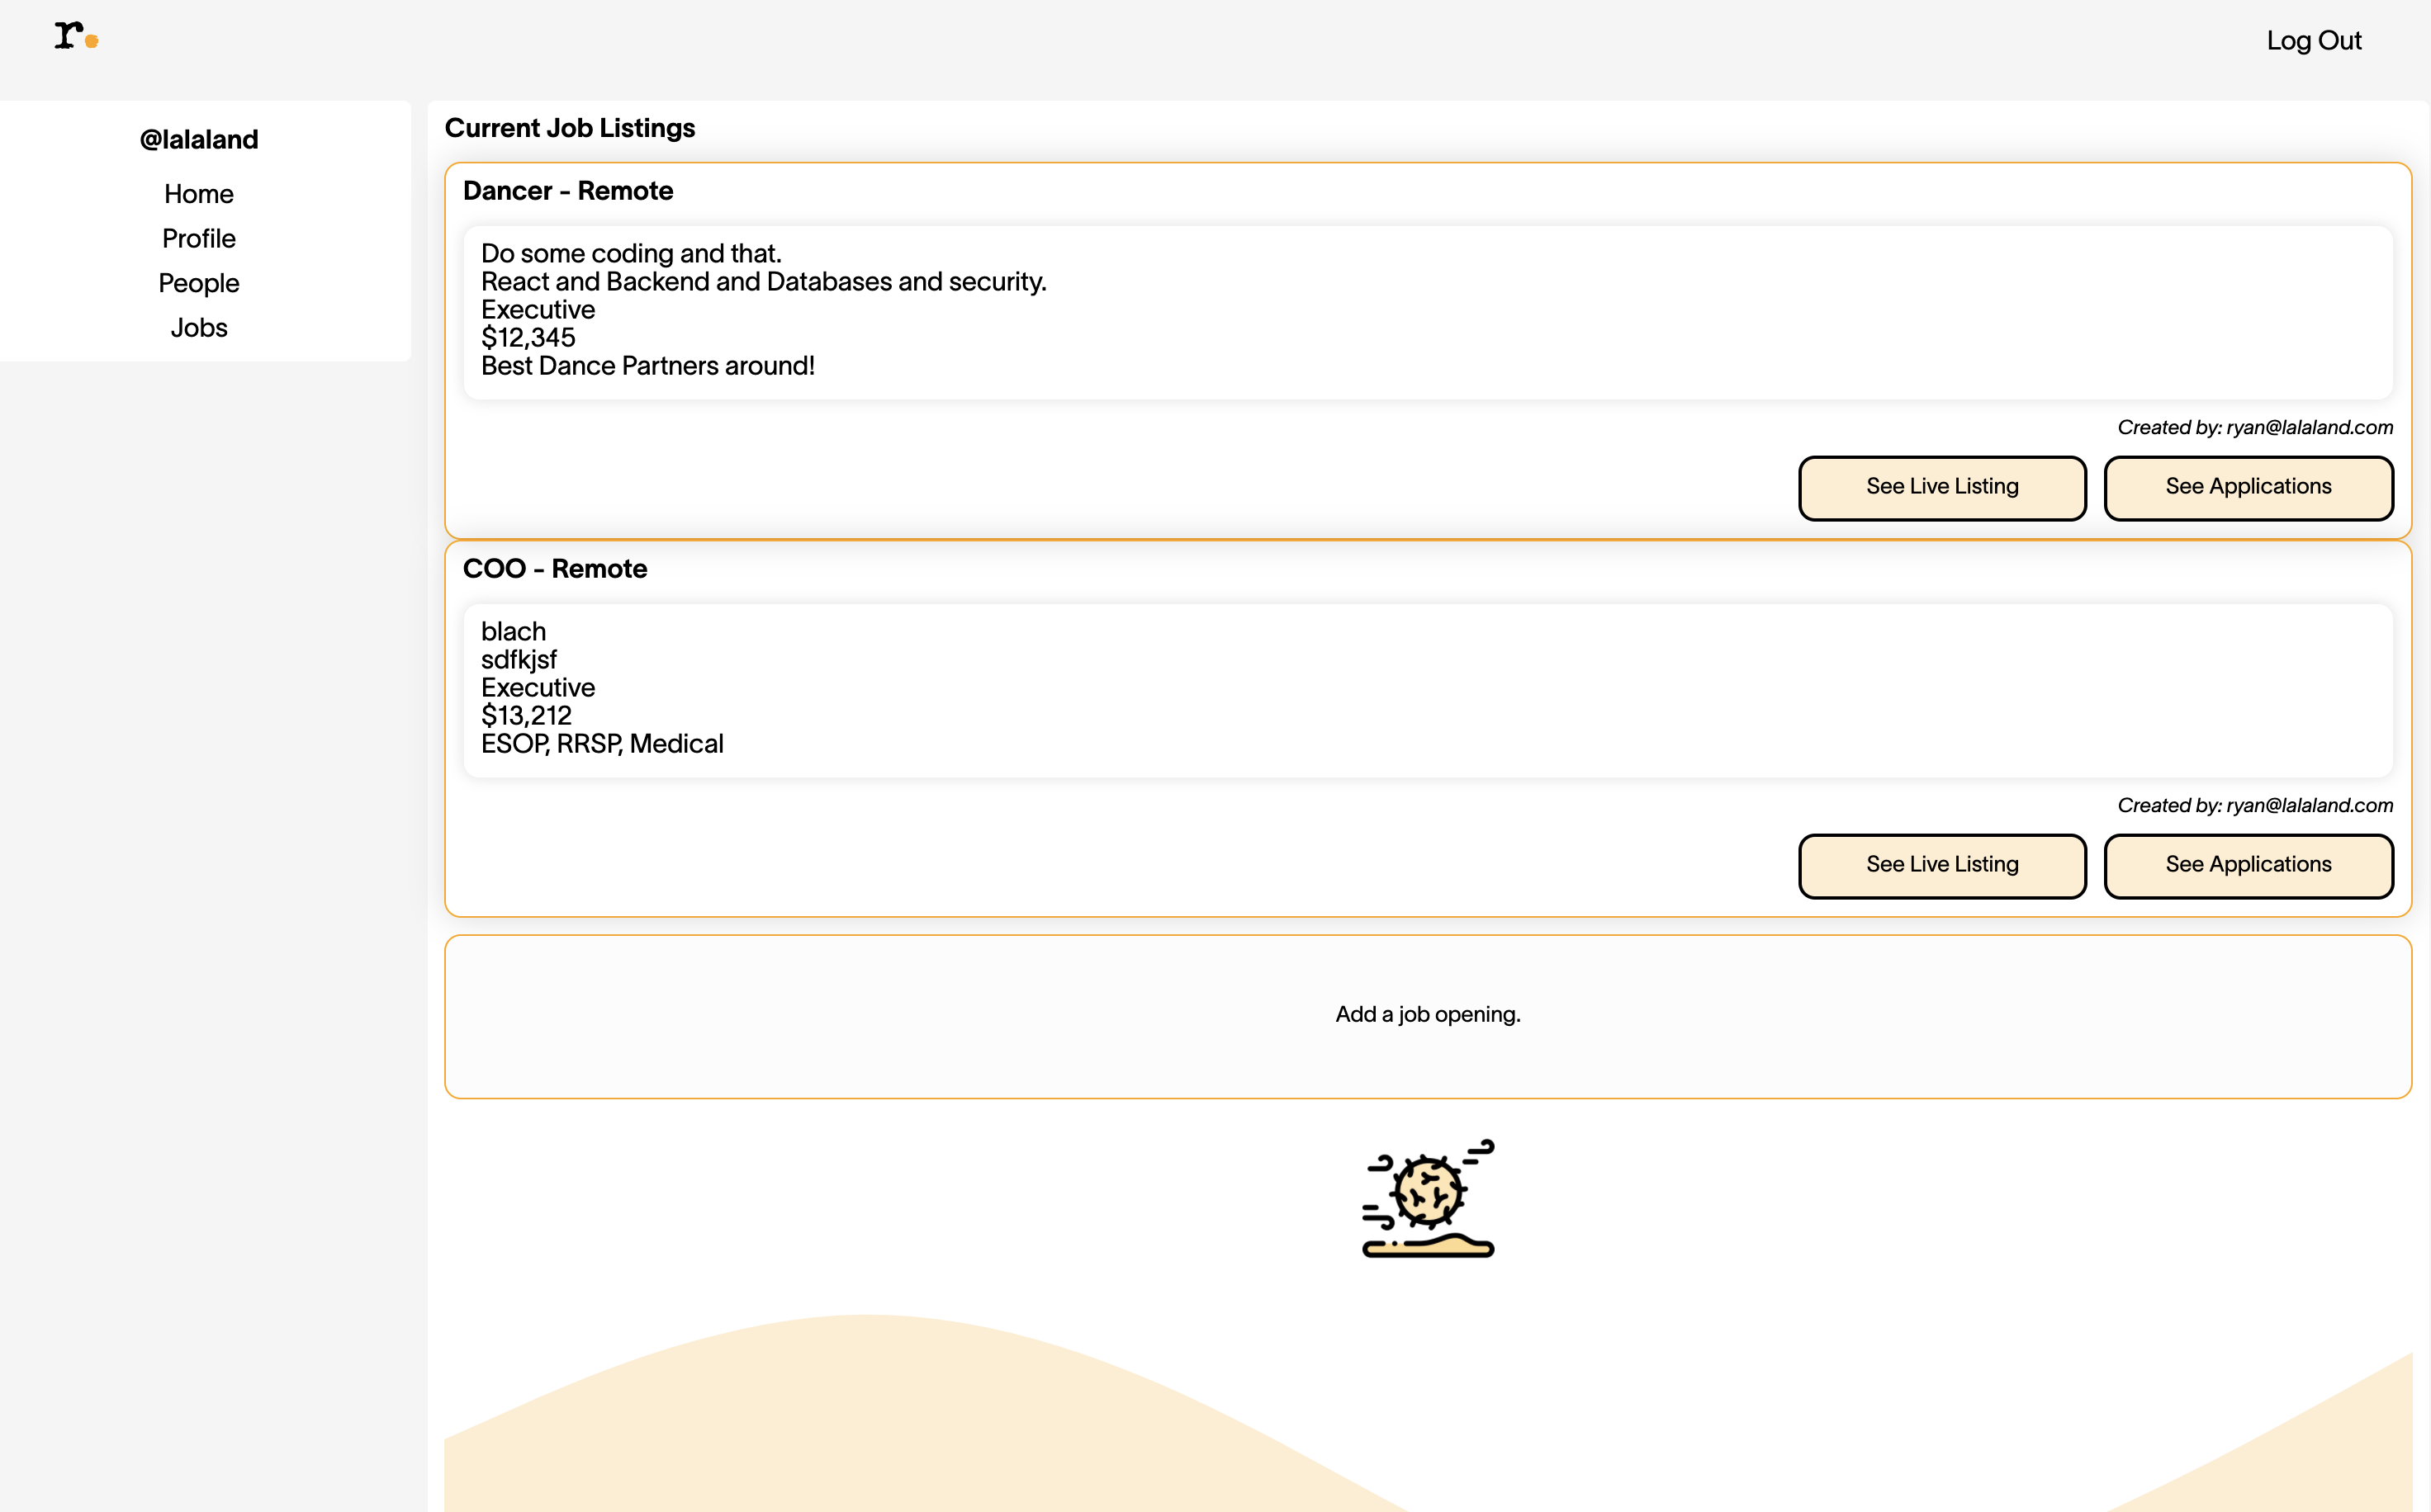See applications for Dancer job
This screenshot has height=1512, width=2431.
coord(2247,487)
